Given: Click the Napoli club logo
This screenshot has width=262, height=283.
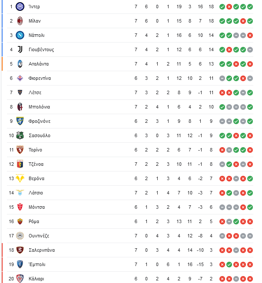Looking at the screenshot, I should [x=20, y=35].
